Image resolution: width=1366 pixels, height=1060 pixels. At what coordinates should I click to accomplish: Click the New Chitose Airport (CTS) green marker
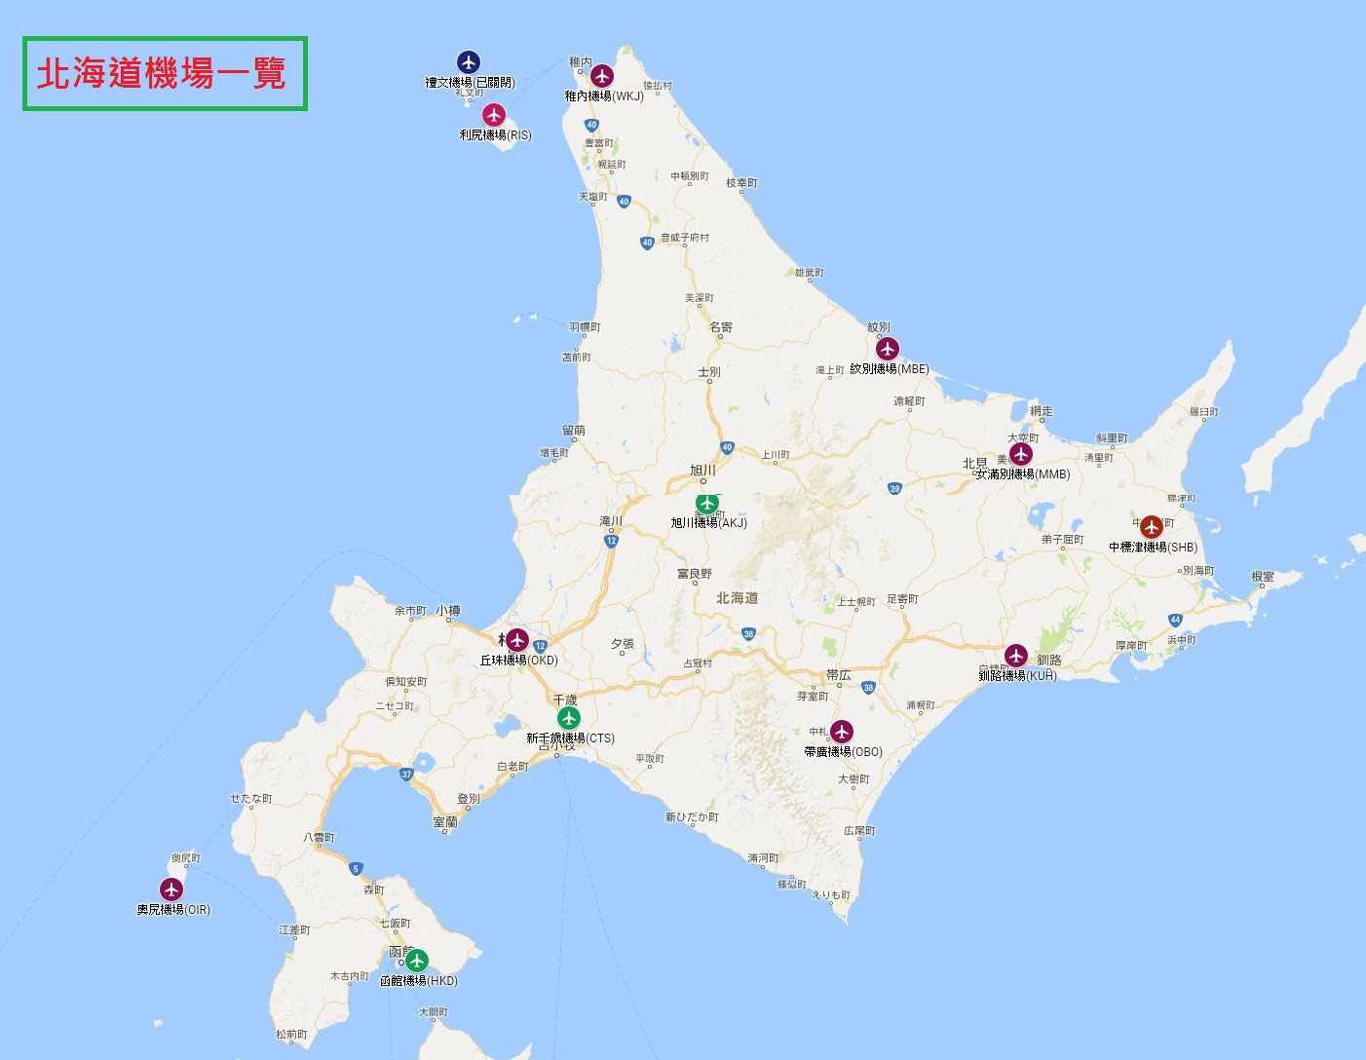tap(568, 718)
